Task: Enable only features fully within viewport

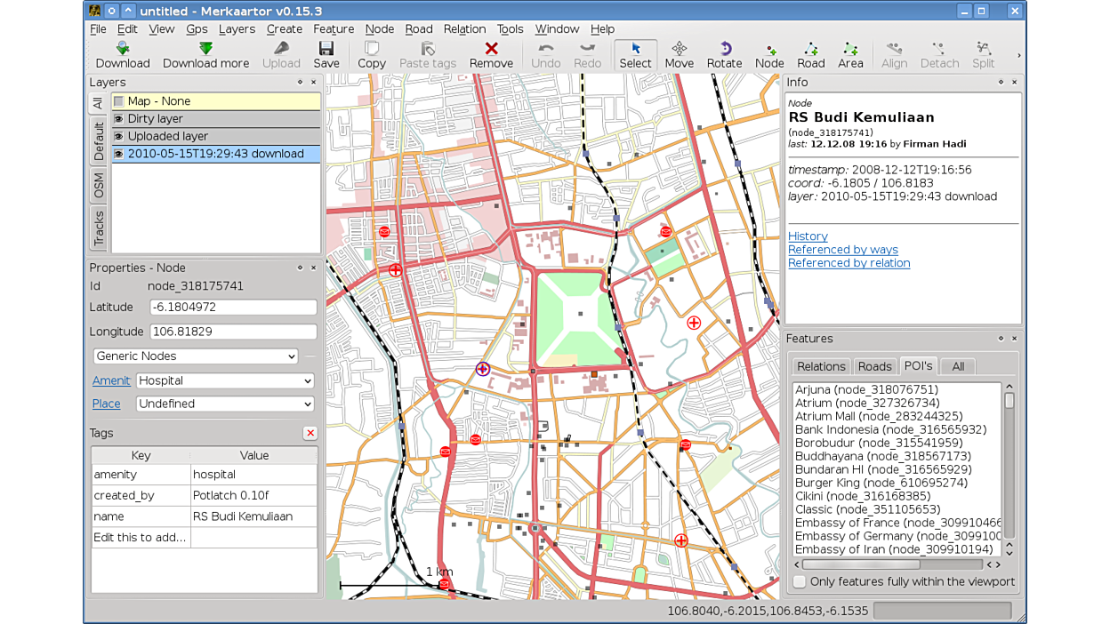Action: [x=800, y=581]
